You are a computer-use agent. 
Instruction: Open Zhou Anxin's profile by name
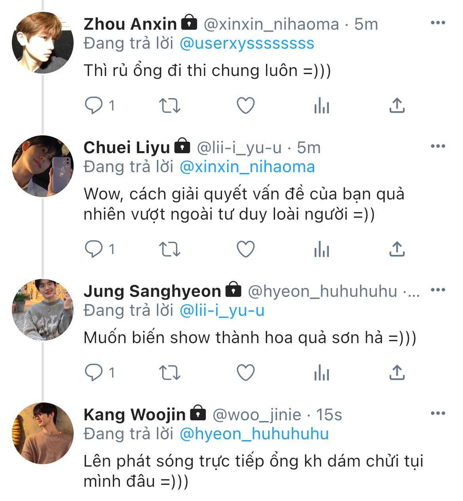[130, 25]
